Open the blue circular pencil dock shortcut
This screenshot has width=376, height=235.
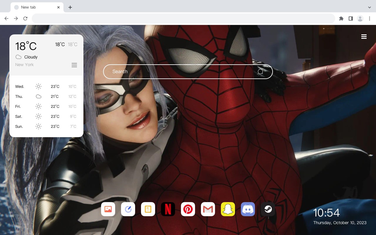[x=128, y=209]
